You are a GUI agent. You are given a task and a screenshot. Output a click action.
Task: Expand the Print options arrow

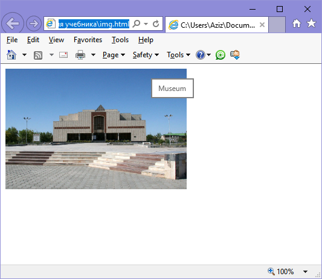pos(93,55)
